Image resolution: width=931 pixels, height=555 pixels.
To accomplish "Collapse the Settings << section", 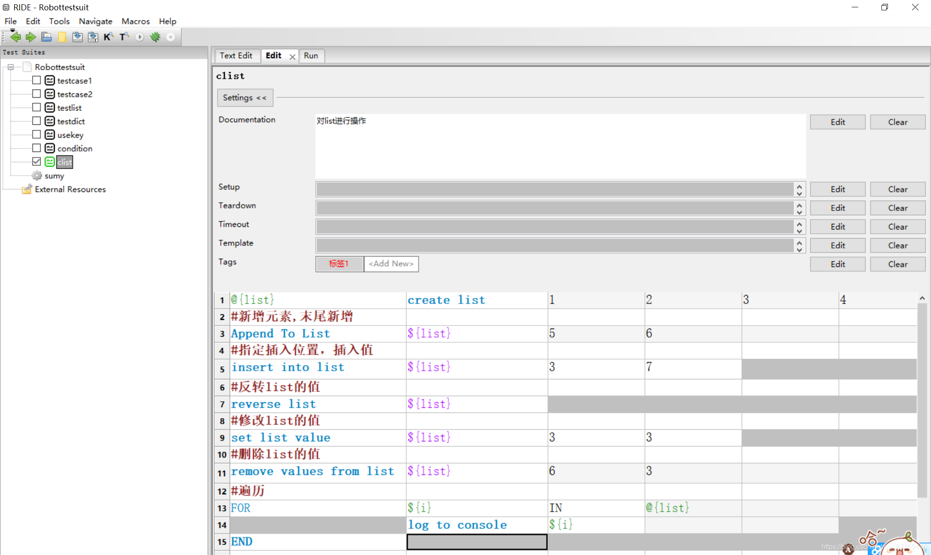I will (245, 98).
